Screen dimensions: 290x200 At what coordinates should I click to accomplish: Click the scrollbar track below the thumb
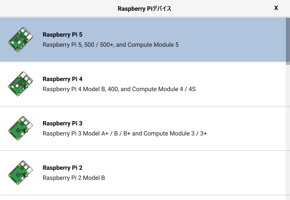[288, 134]
